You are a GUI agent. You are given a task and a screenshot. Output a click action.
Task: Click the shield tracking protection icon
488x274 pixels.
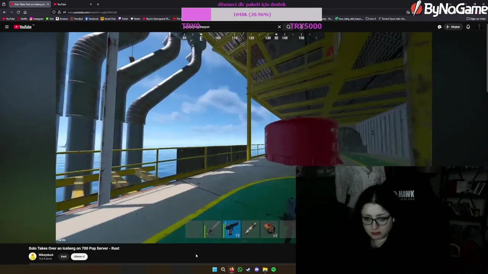click(x=54, y=12)
